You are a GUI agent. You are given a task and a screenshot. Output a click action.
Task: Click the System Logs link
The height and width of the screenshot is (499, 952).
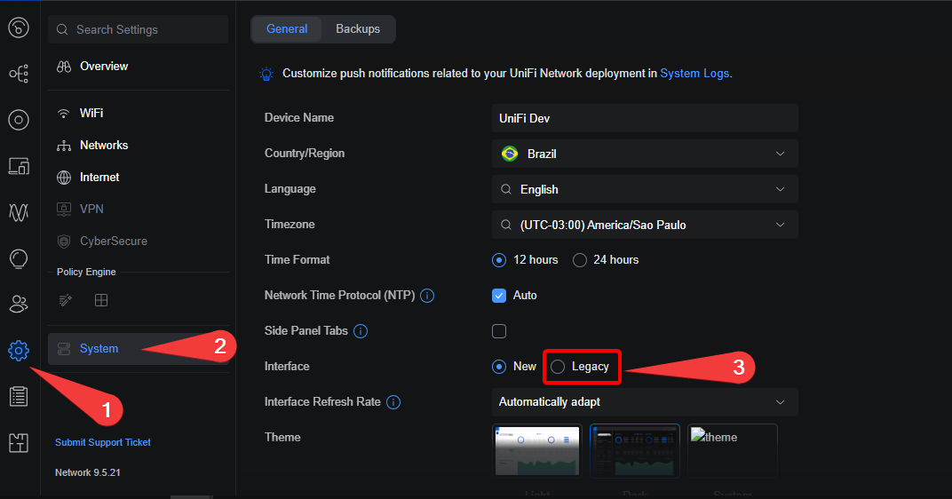[695, 74]
